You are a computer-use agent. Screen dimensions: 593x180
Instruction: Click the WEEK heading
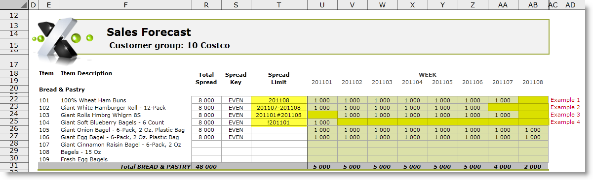pyautogui.click(x=428, y=75)
